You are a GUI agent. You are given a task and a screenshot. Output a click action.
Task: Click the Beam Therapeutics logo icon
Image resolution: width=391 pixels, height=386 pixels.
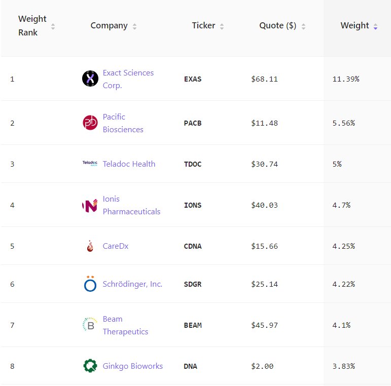coord(90,325)
